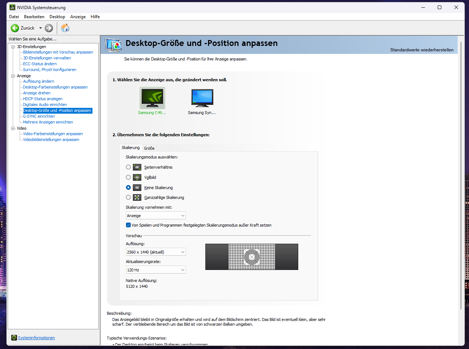The height and width of the screenshot is (349, 469).
Task: Click the native resolution value 5120 x 1440
Action: tap(137, 286)
